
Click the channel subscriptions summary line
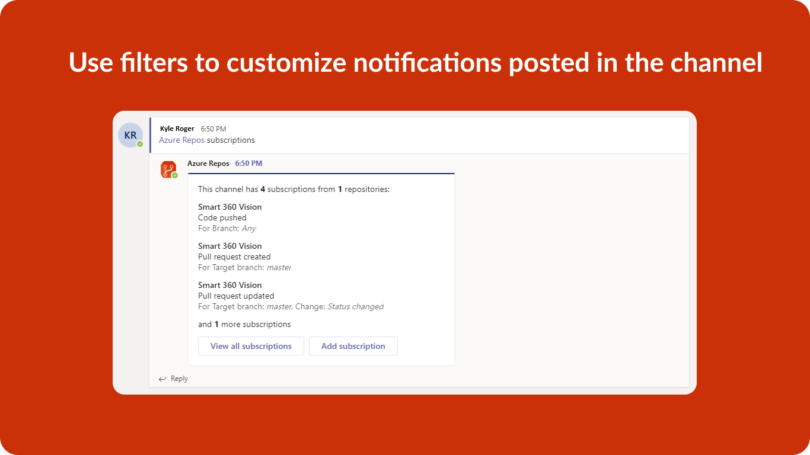pos(294,189)
